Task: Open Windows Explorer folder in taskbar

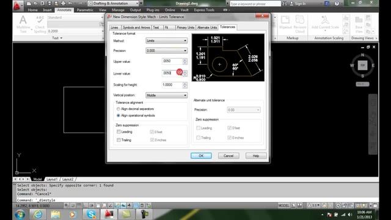Action: [56, 215]
